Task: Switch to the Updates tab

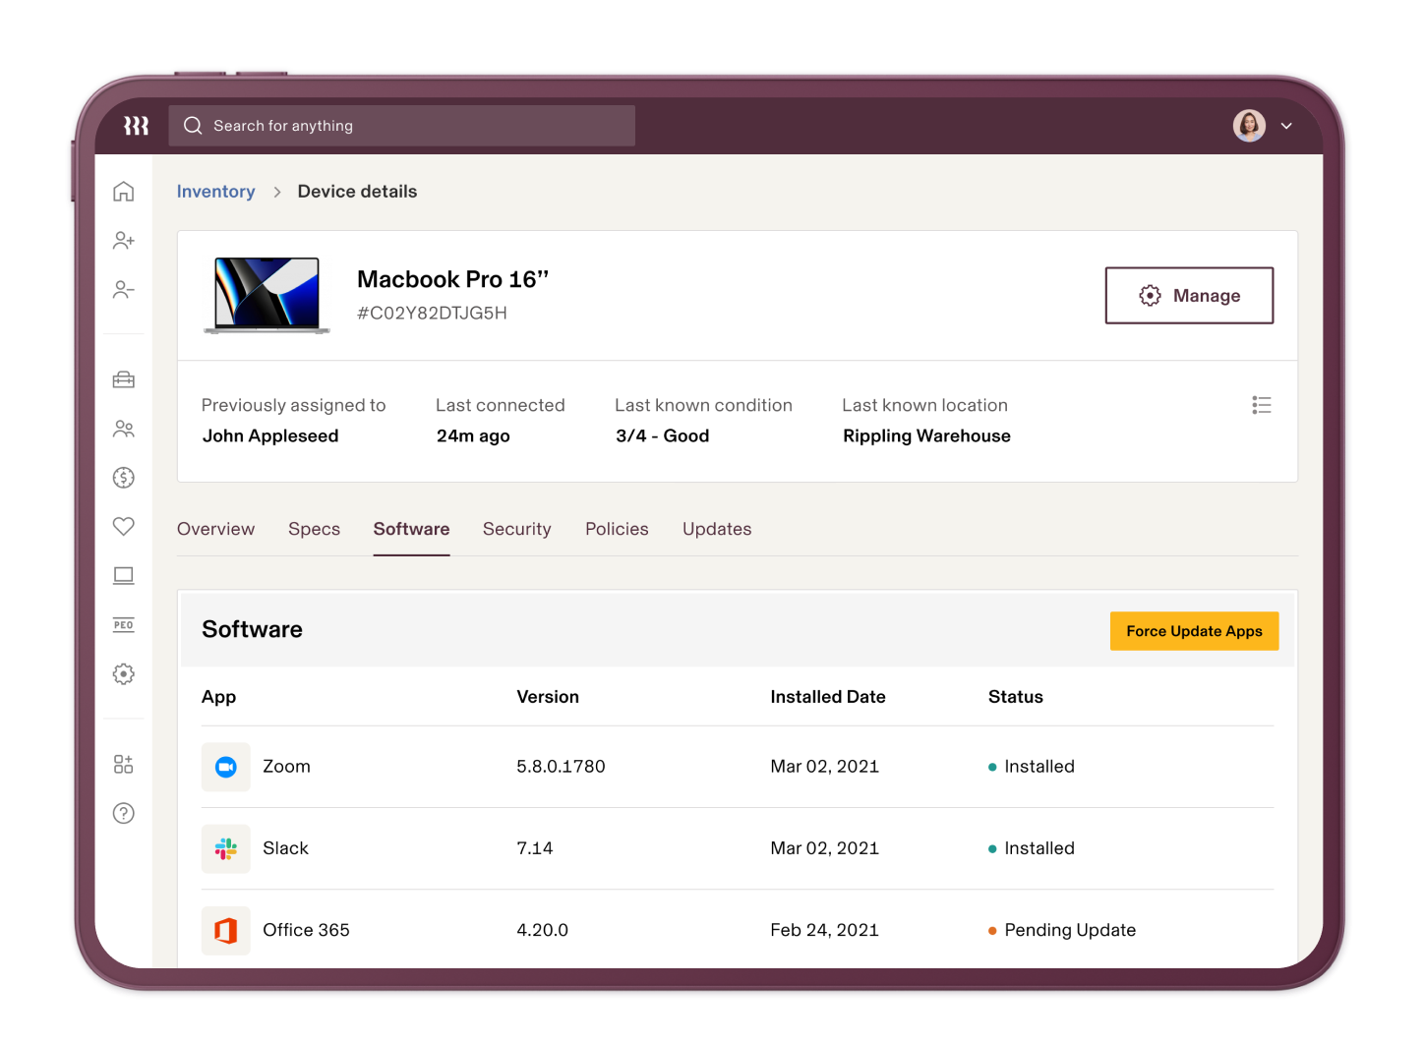Action: [717, 529]
